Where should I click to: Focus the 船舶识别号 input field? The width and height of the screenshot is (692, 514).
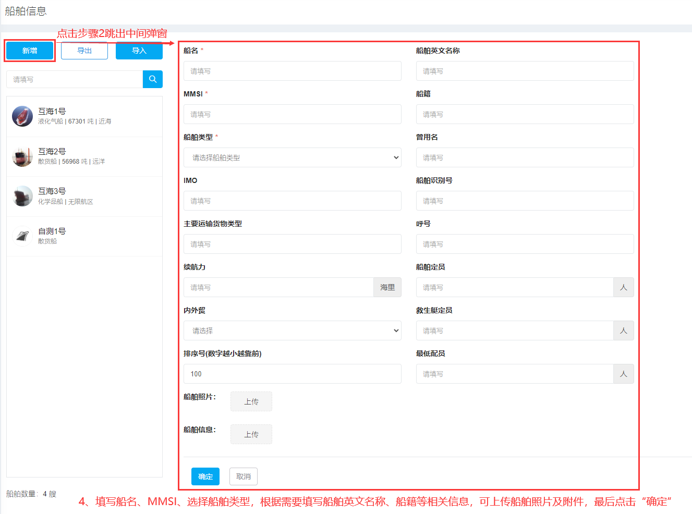tap(525, 201)
